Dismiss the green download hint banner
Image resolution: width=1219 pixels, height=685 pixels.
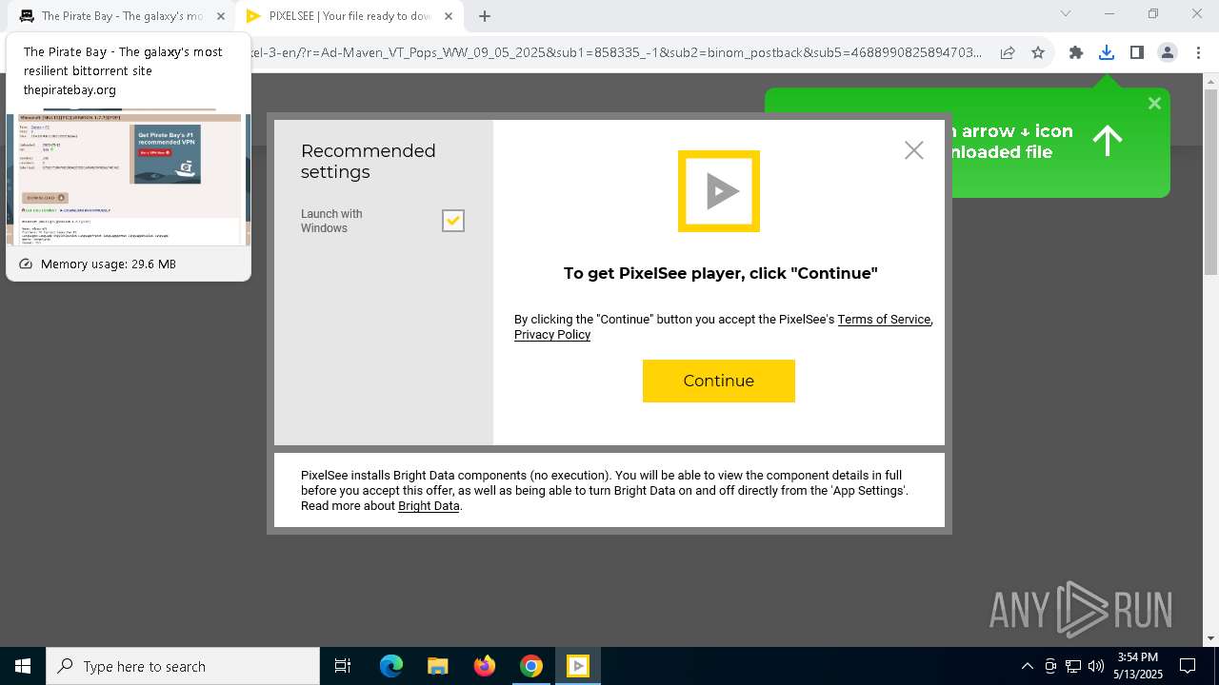[1154, 103]
